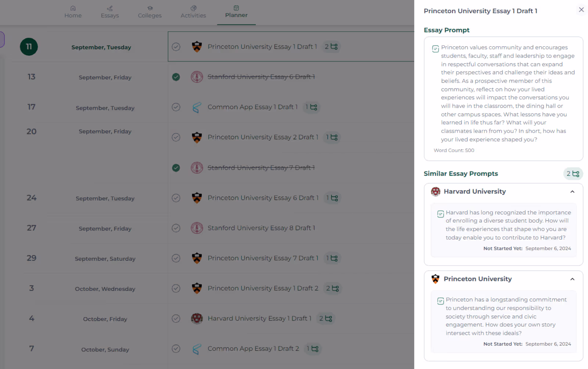588x369 pixels.
Task: Open similar prompts badge for Princeton Essay 6 Draft 1
Action: point(332,198)
